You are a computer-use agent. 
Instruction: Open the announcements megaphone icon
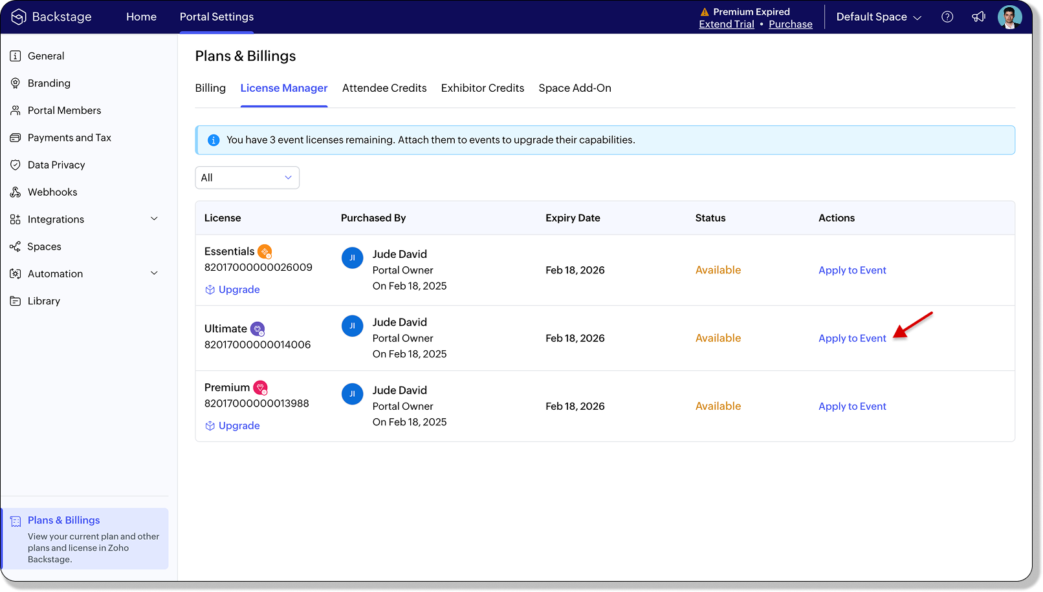click(978, 17)
